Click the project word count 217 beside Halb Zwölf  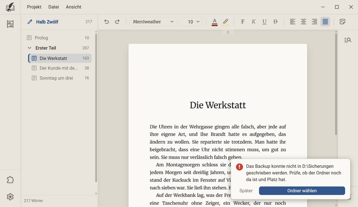click(x=89, y=22)
